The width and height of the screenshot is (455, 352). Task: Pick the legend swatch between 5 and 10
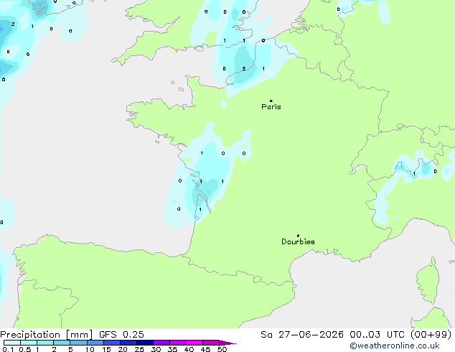point(78,343)
